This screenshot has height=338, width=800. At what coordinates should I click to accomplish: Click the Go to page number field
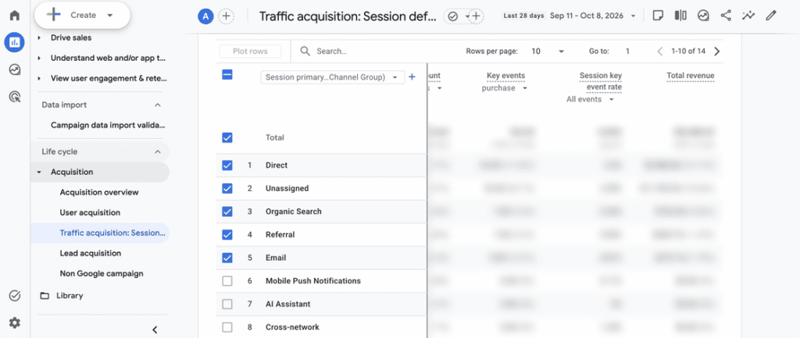pyautogui.click(x=627, y=51)
